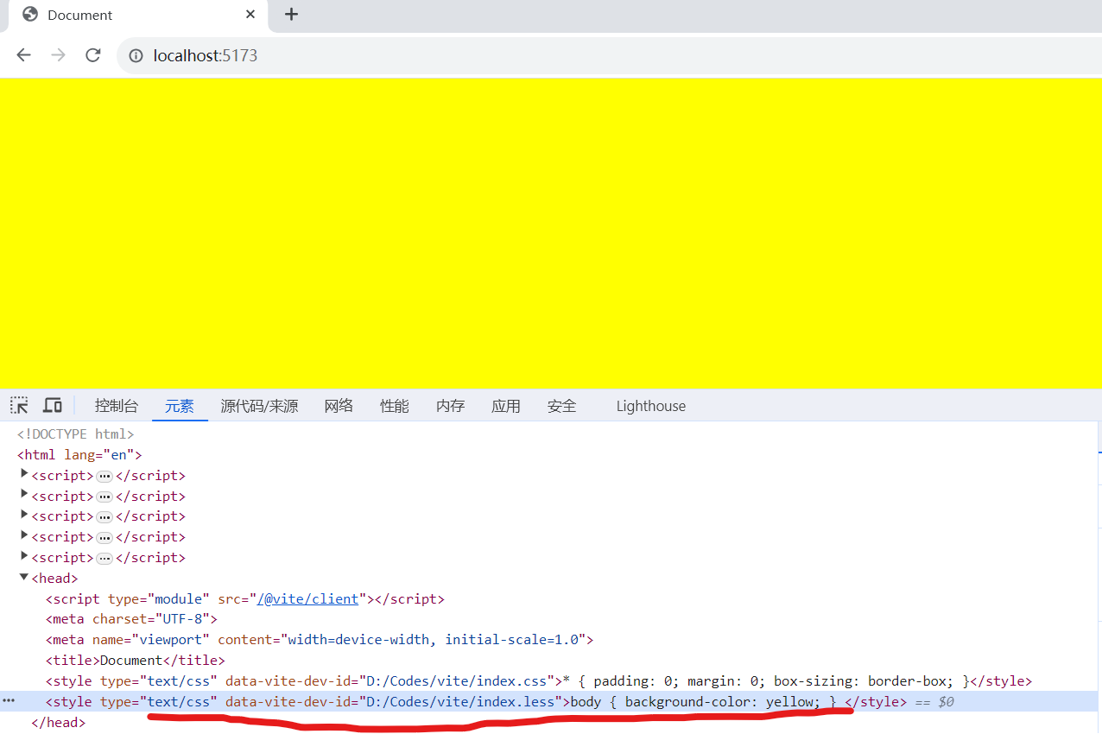
Task: Open site info icon beside localhost URL
Action: click(x=136, y=56)
